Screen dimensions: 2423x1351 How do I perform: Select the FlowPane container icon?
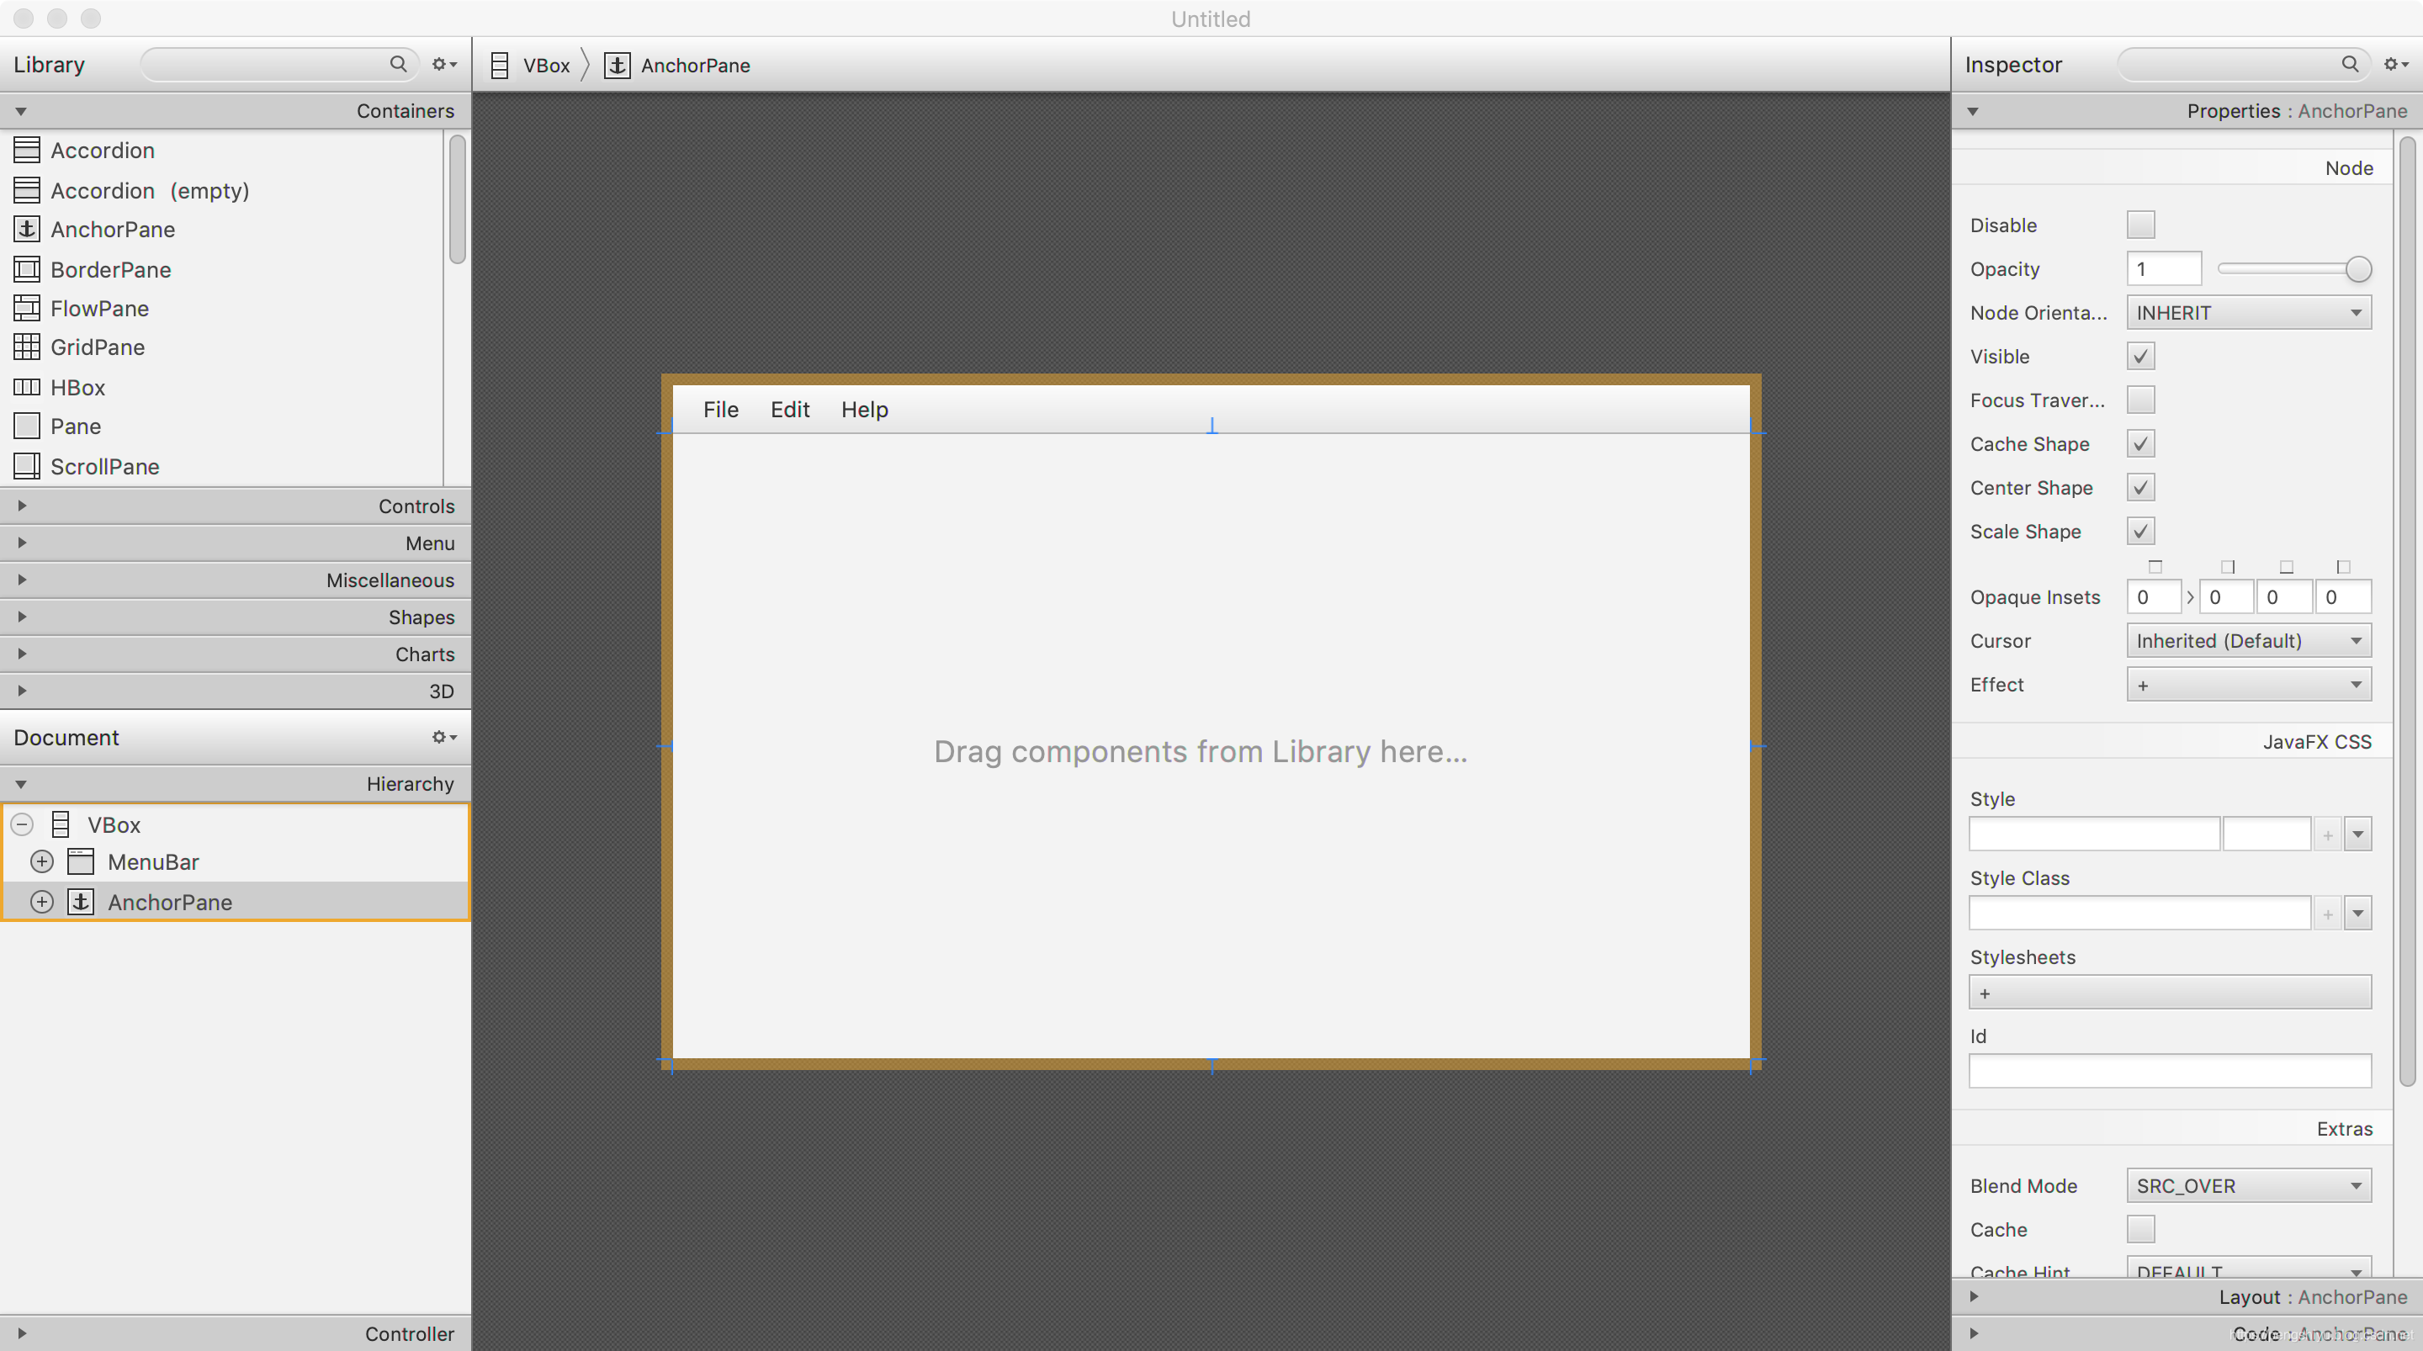coord(26,308)
